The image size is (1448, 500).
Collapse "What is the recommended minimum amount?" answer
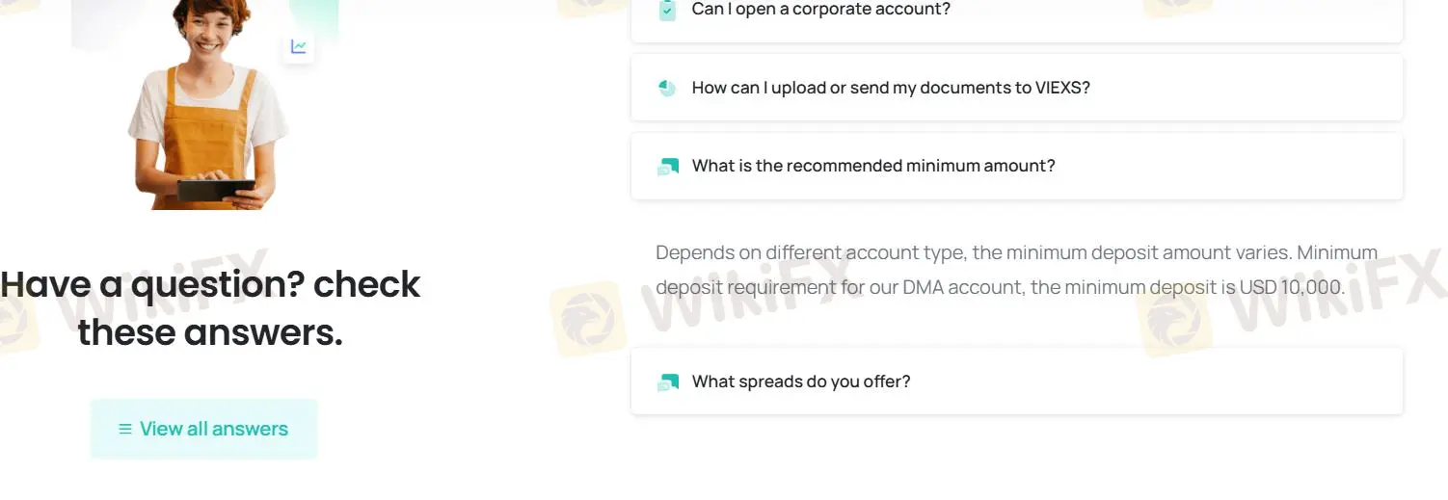click(x=873, y=166)
